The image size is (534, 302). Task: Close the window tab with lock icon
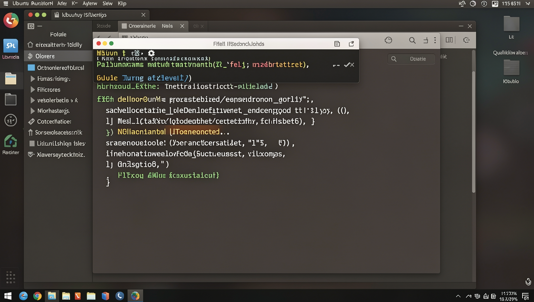click(143, 15)
